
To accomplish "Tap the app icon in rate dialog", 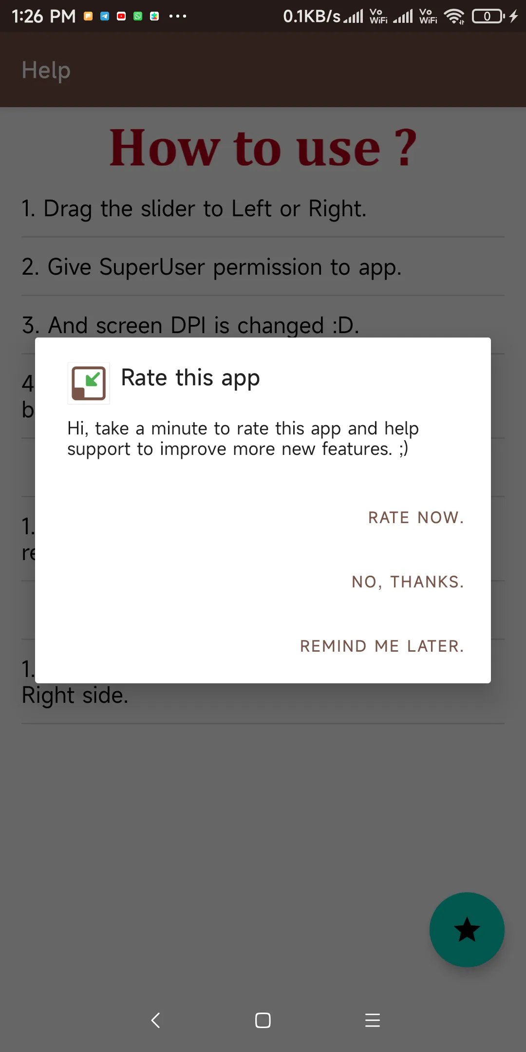I will (x=89, y=383).
